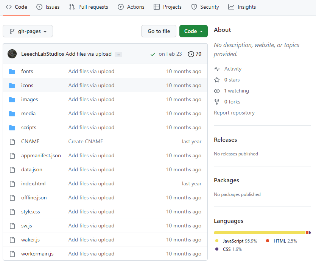Click the fonts folder icon
The height and width of the screenshot is (271, 316).
pyautogui.click(x=12, y=71)
